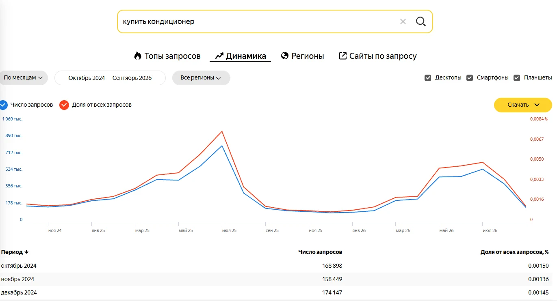The width and height of the screenshot is (557, 303).
Task: Hide the red Доля от всех запросов series
Action: click(x=64, y=105)
